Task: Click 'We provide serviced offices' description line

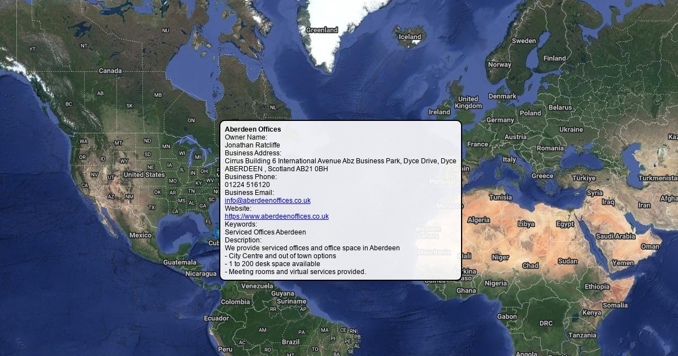Action: [312, 248]
